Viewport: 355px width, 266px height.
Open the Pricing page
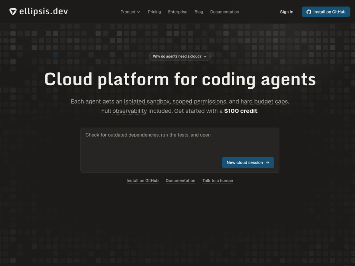pyautogui.click(x=154, y=12)
